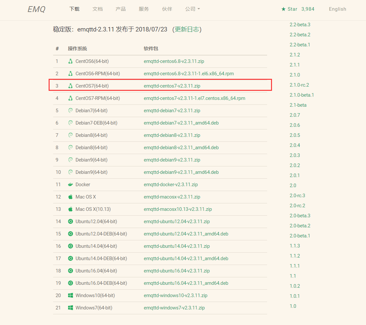This screenshot has height=325, width=366.
Task: Click the Ubuntu icon for Ubuntu16.04(64-bit)
Action: [70, 271]
